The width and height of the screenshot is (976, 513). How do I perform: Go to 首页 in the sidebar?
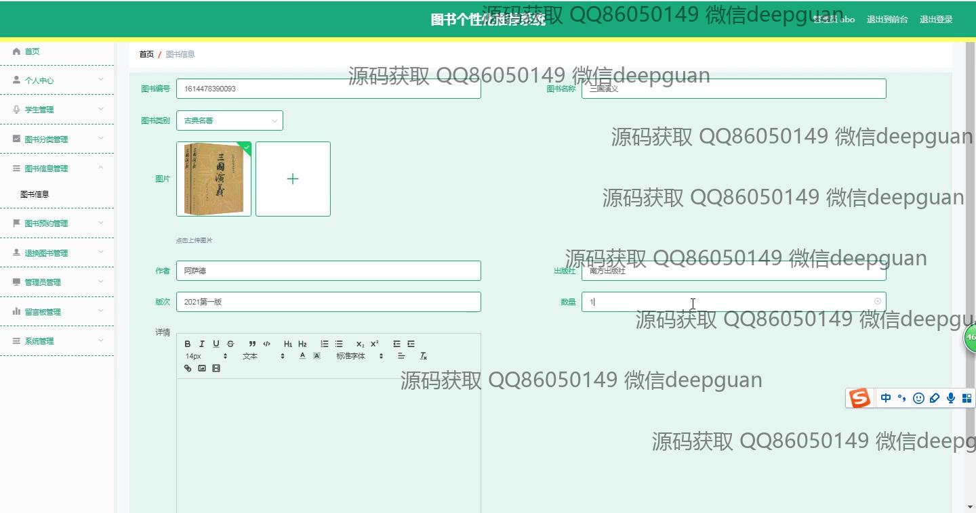(32, 51)
